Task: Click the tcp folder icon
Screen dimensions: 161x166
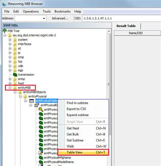Action: [15, 62]
